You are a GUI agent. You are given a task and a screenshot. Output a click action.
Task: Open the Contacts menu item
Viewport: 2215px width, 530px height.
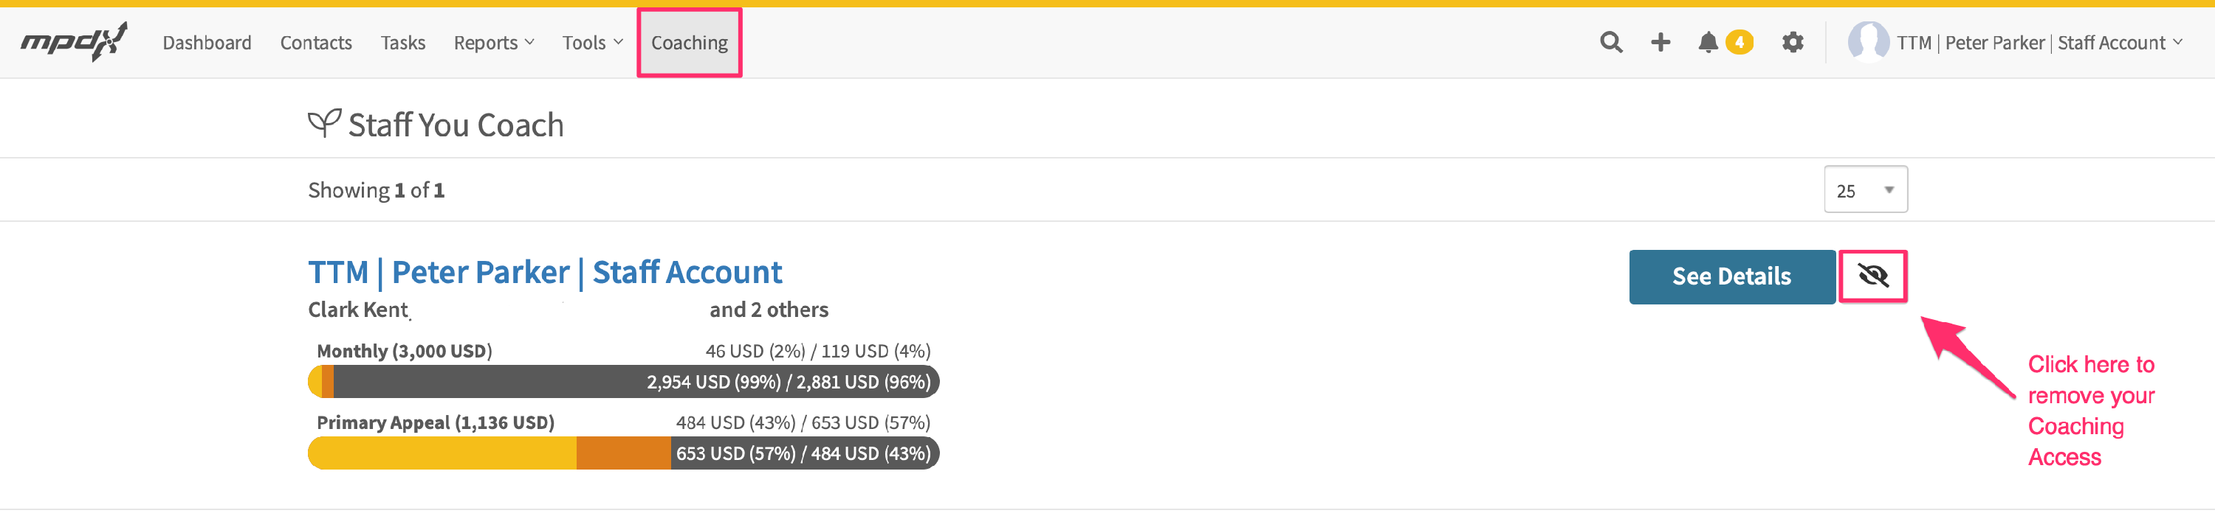coord(315,43)
